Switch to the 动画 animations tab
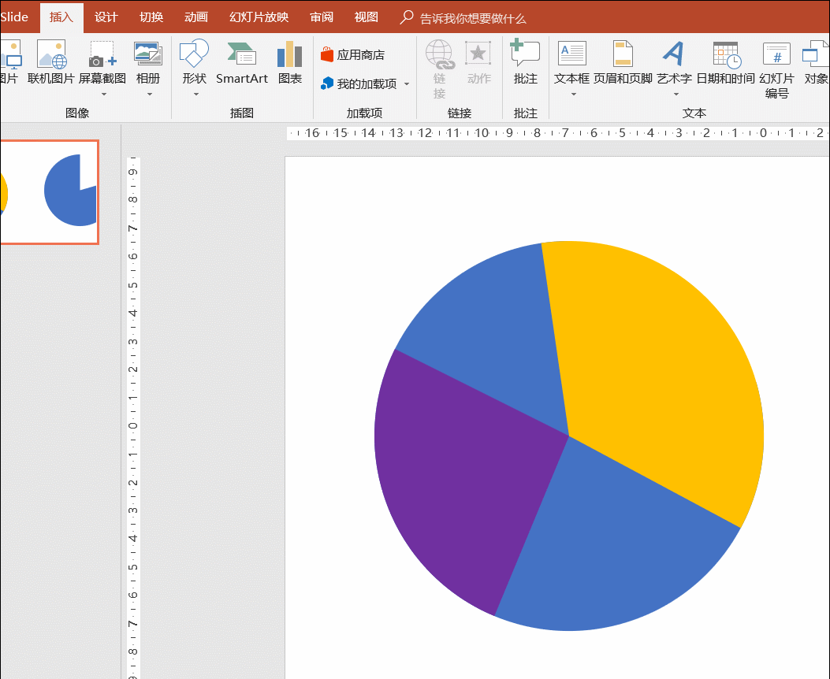 [195, 17]
